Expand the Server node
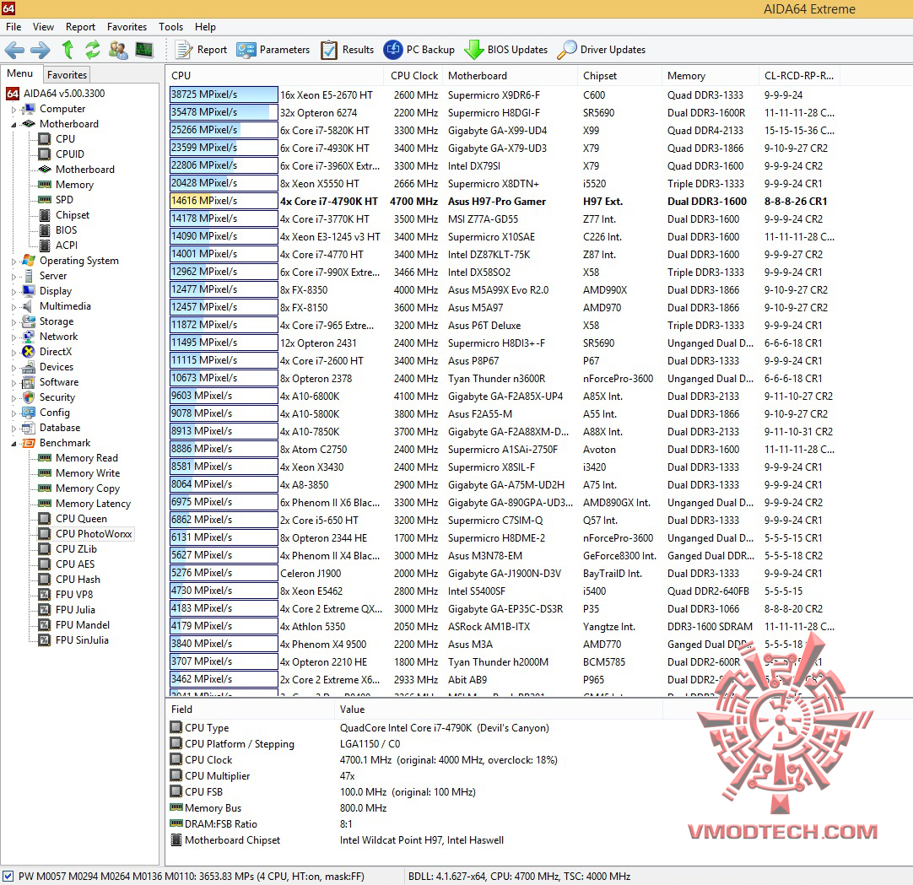 click(14, 277)
